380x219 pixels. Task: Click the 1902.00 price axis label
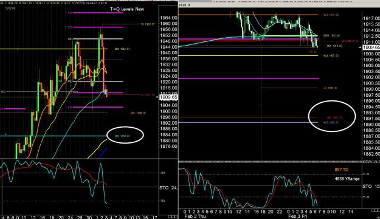pyautogui.click(x=371, y=77)
